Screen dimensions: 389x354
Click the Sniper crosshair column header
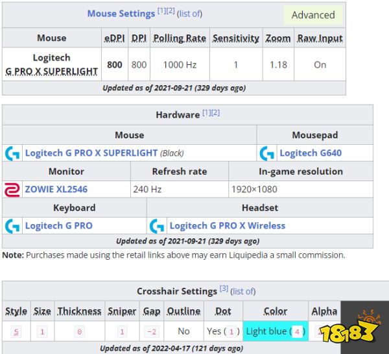pyautogui.click(x=122, y=311)
